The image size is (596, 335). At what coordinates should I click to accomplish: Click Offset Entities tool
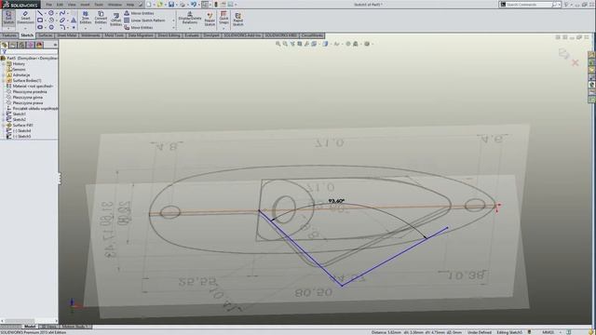115,19
